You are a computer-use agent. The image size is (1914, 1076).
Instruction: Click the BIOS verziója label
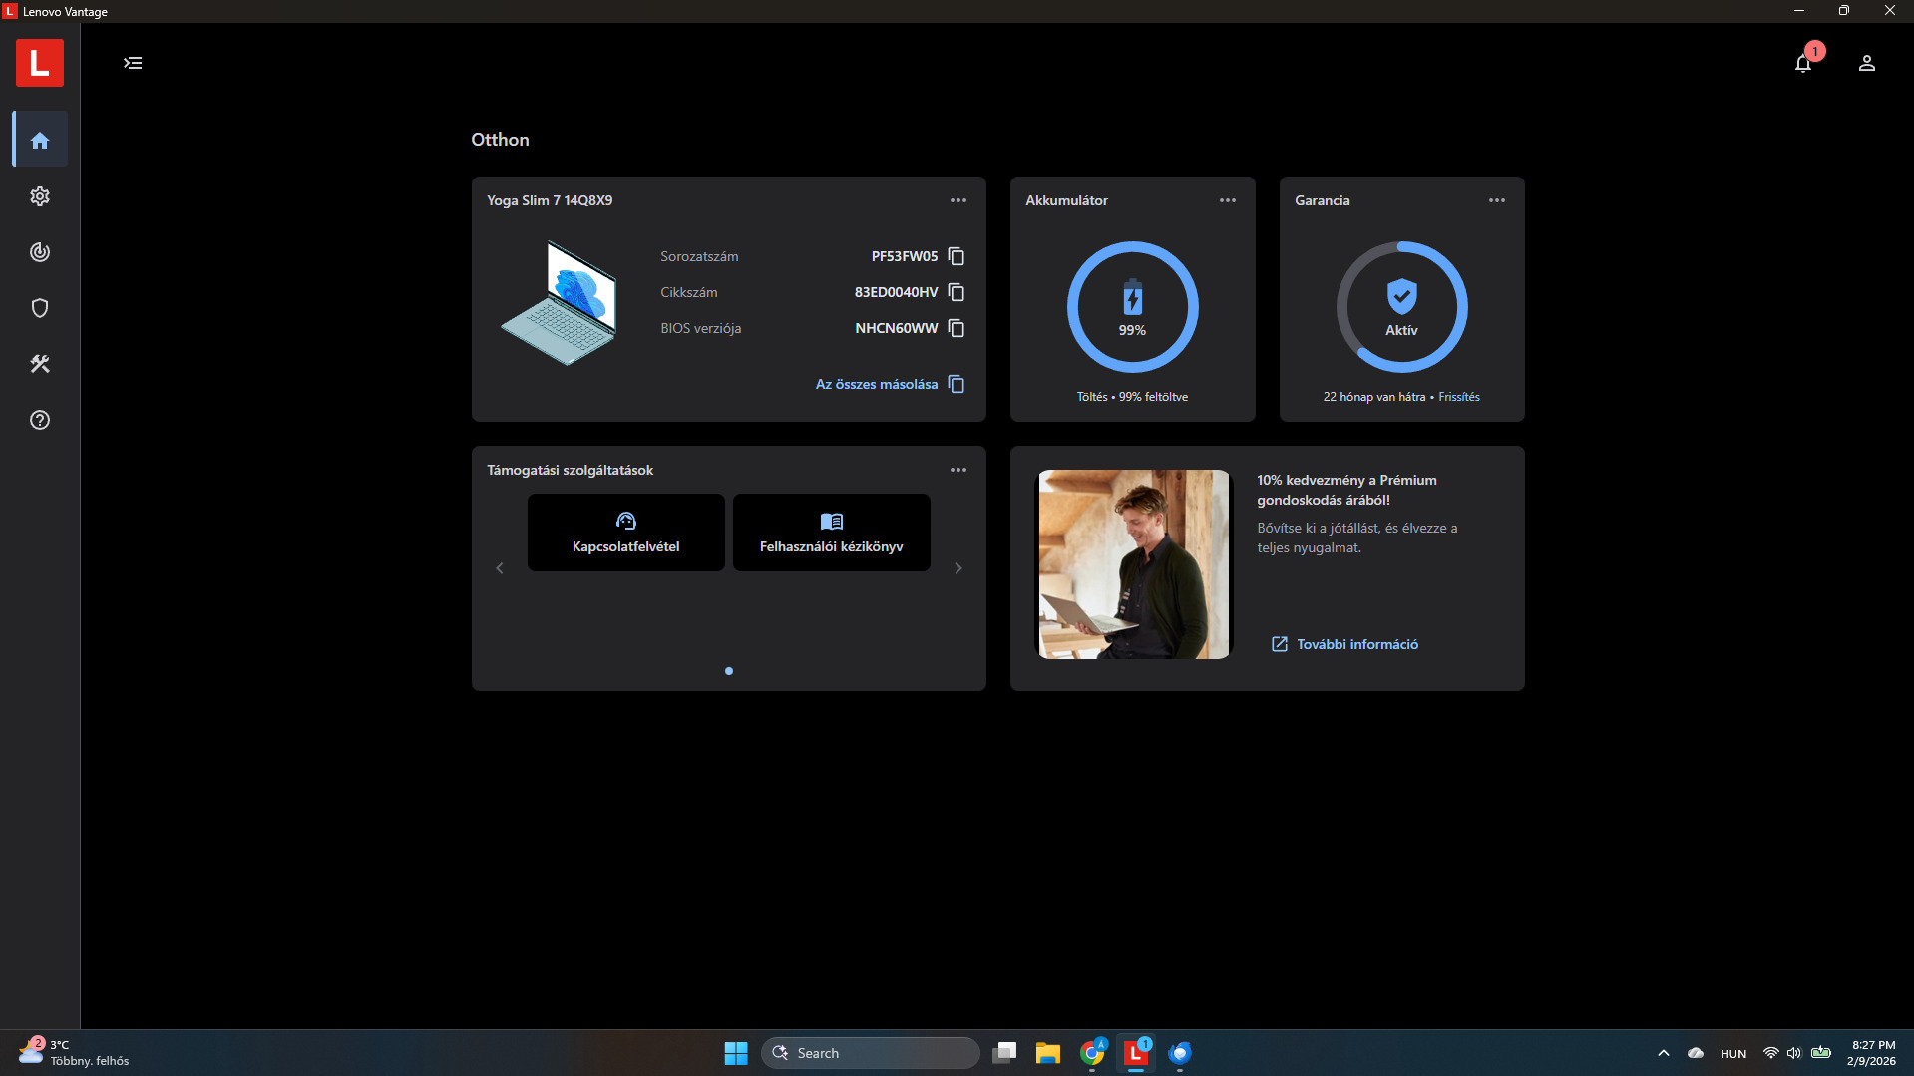700,328
